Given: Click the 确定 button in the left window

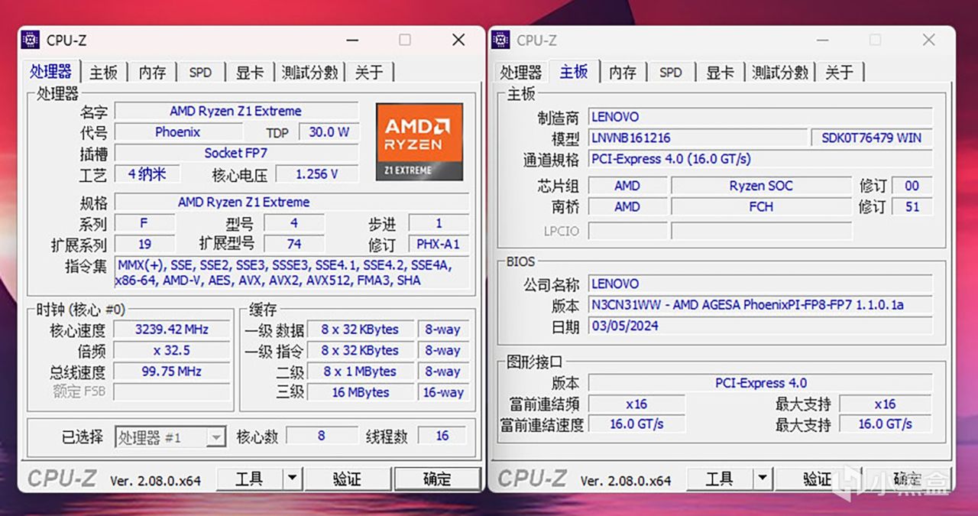Looking at the screenshot, I should click(438, 479).
